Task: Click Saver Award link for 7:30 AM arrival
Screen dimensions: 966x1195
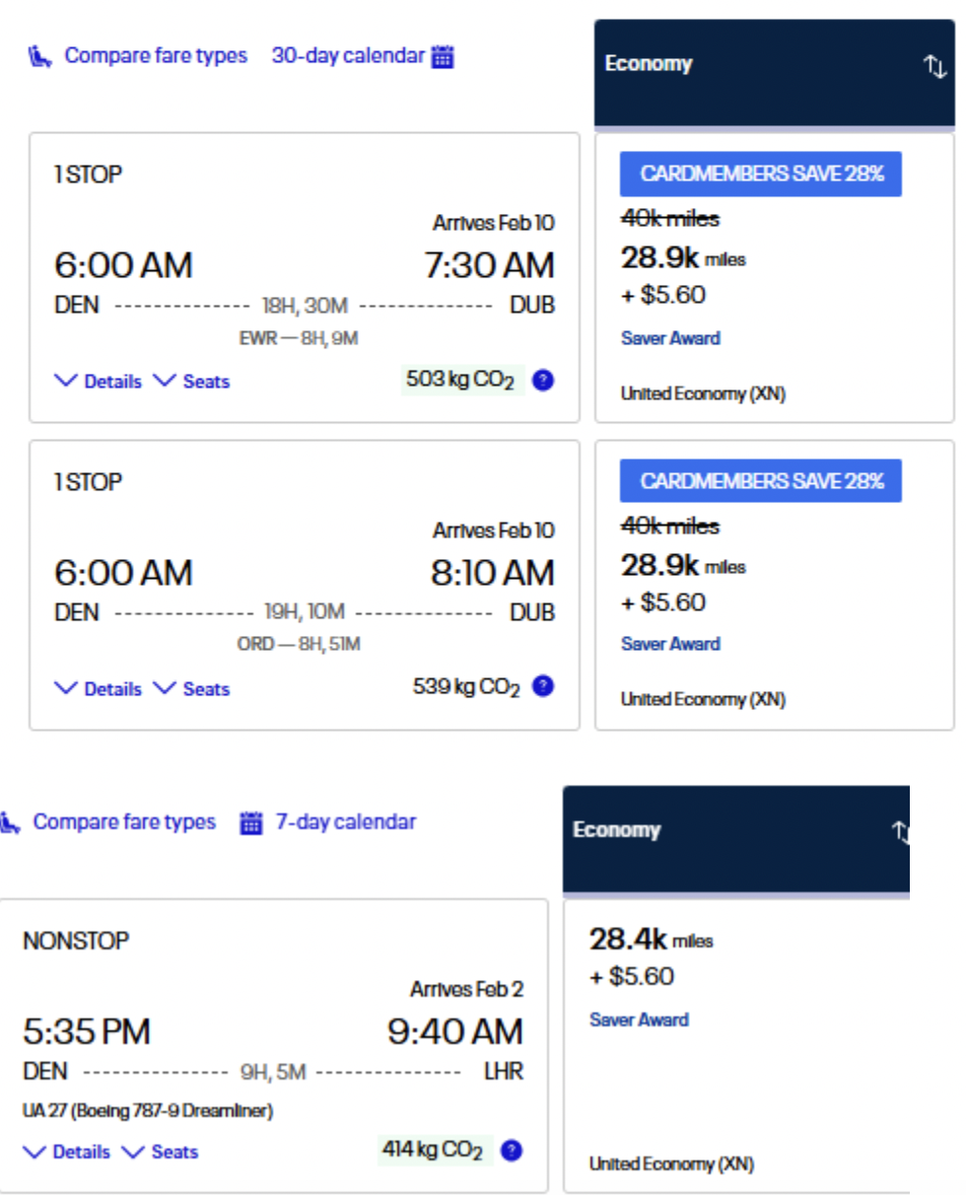Action: (670, 338)
